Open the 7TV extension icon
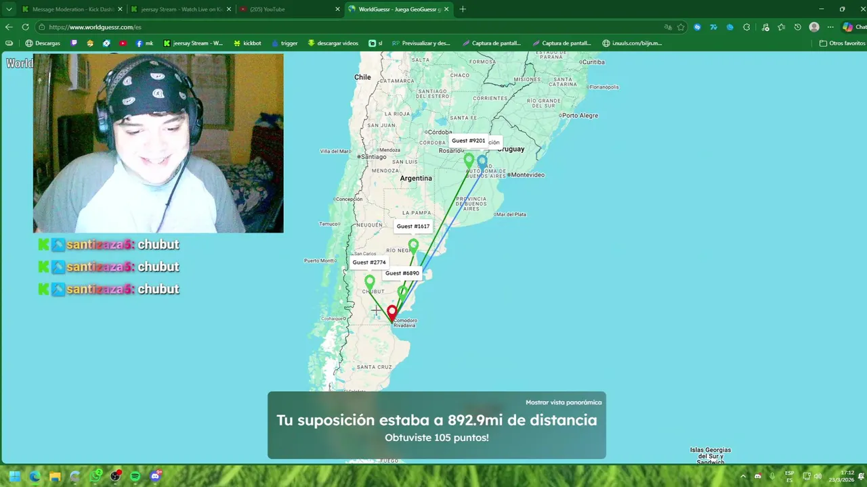The width and height of the screenshot is (867, 487). (713, 27)
